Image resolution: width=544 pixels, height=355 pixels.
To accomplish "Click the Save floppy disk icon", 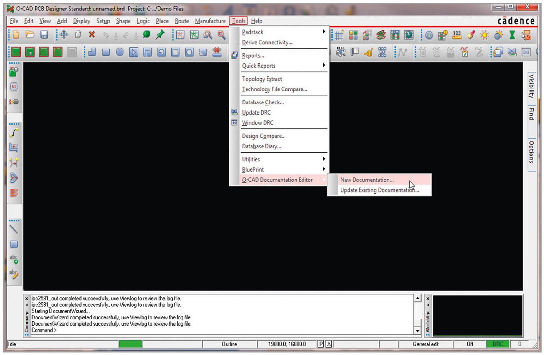I will coord(44,35).
